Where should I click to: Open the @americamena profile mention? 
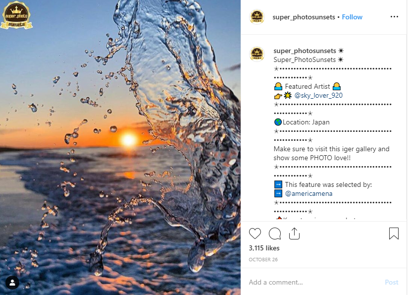(x=308, y=193)
